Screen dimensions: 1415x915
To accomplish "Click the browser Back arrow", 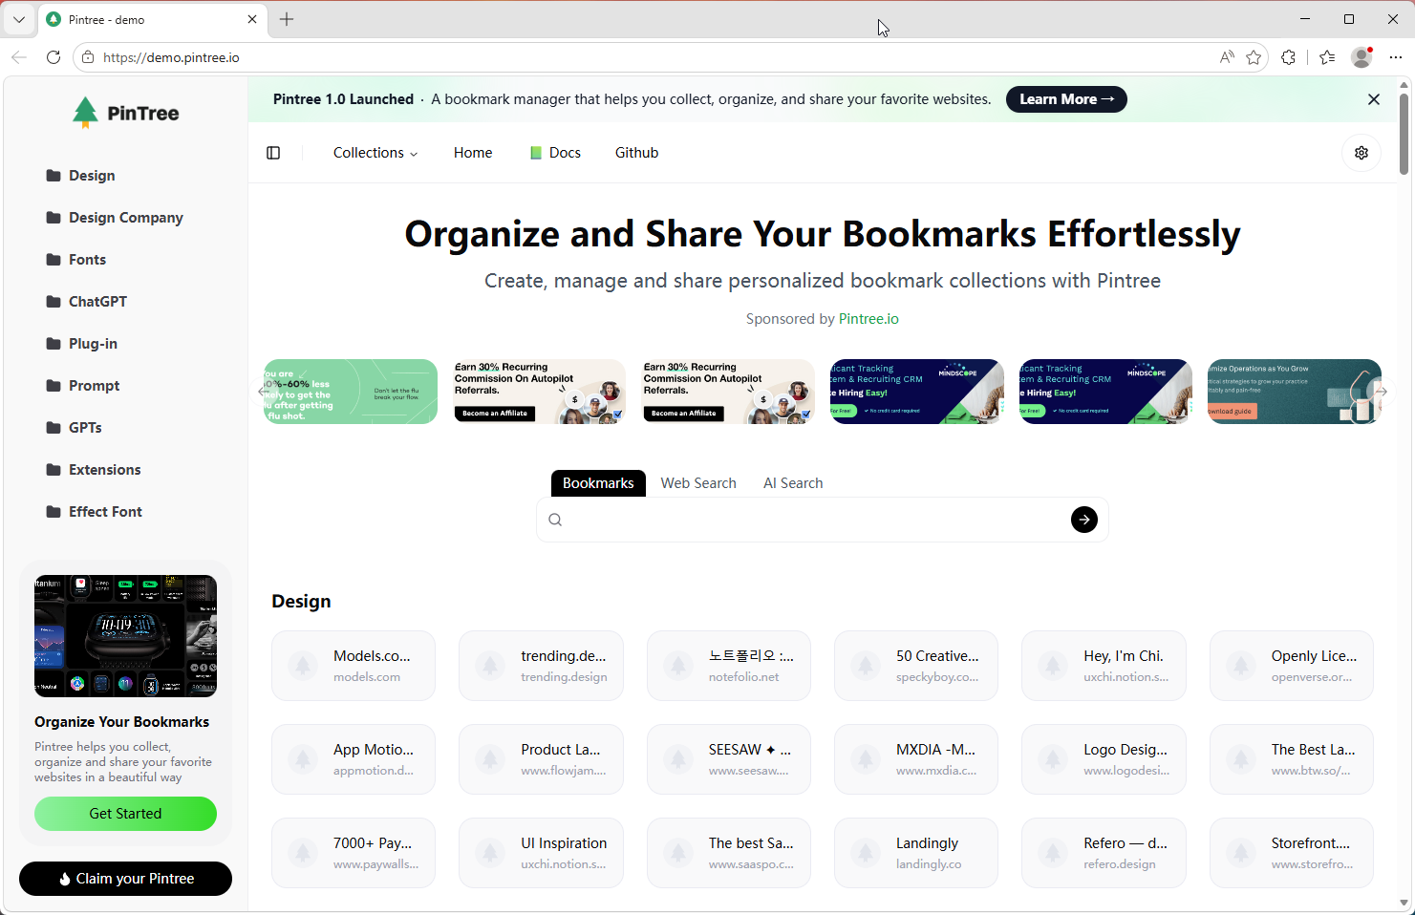I will coord(19,57).
